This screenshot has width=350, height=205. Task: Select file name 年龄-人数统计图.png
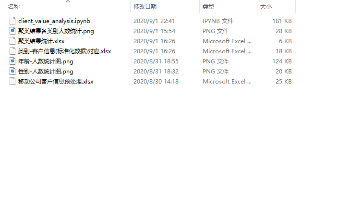point(46,61)
